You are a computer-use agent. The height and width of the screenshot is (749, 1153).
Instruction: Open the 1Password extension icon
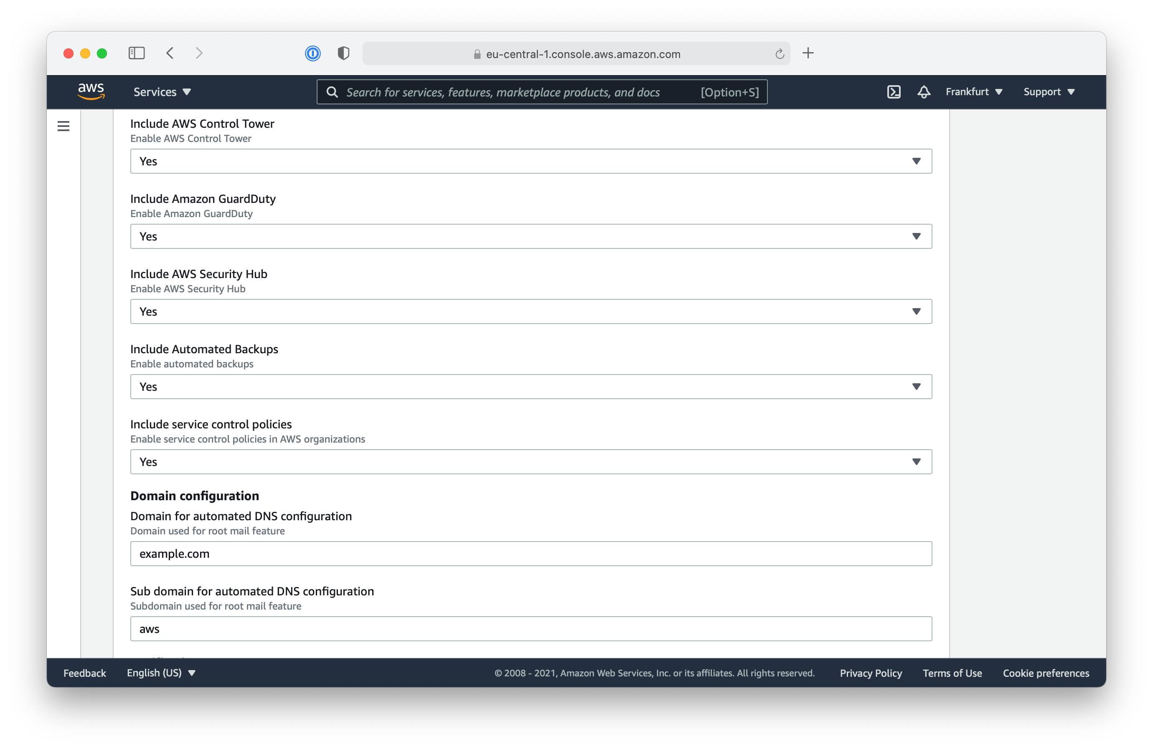click(x=313, y=53)
